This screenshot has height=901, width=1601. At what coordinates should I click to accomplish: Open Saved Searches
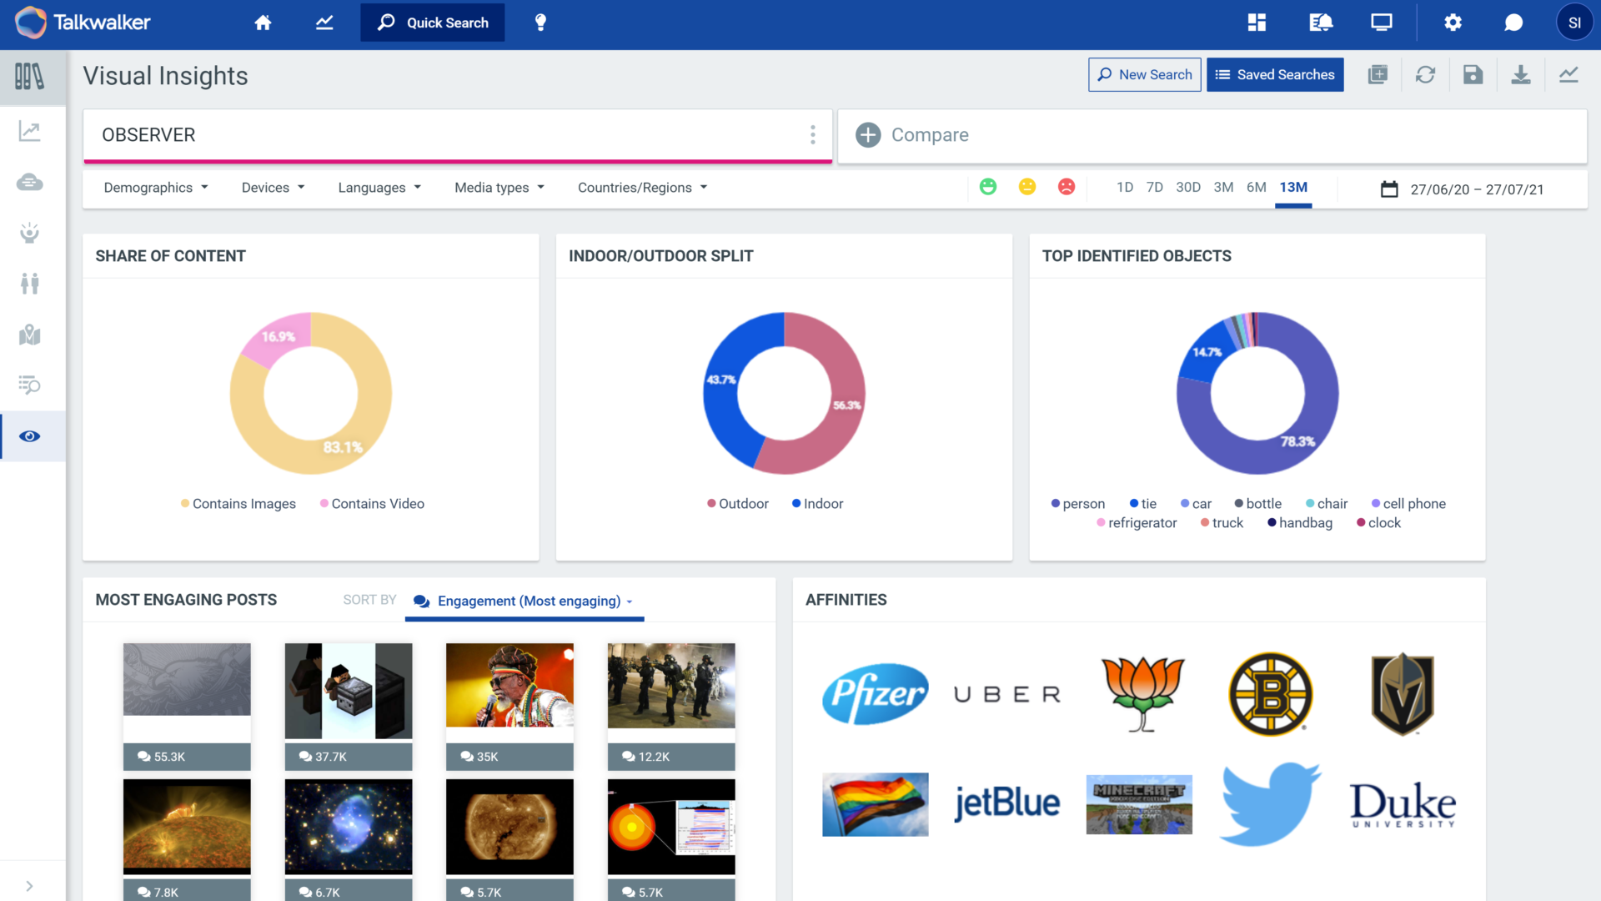(1275, 75)
